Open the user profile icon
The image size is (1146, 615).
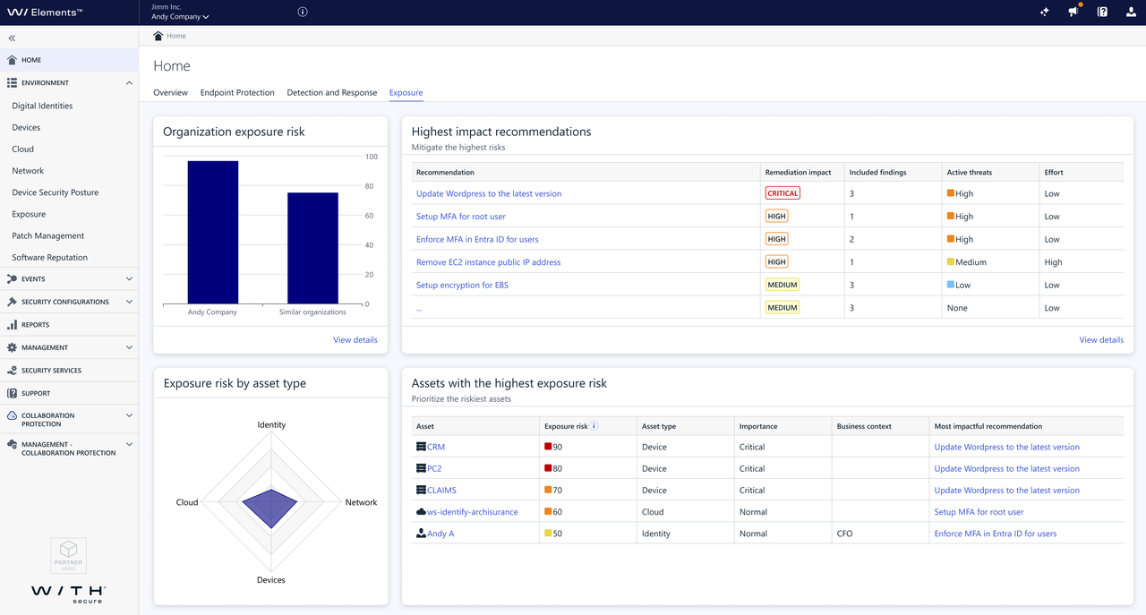click(1130, 12)
